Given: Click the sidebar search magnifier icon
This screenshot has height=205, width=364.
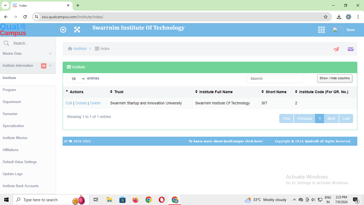Looking at the screenshot, I should click(6, 43).
